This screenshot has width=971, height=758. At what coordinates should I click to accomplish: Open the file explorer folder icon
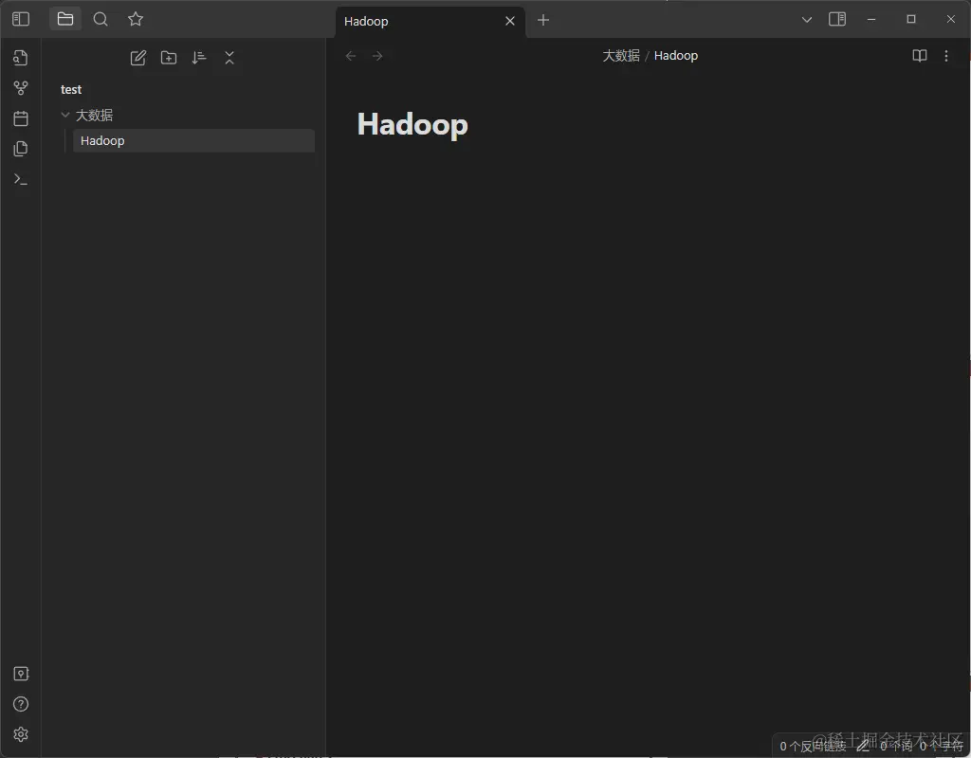tap(65, 19)
